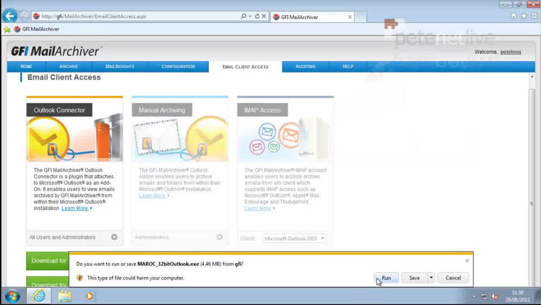Click the petelong user name link
Viewport: 541px width, 305px height.
click(511, 52)
